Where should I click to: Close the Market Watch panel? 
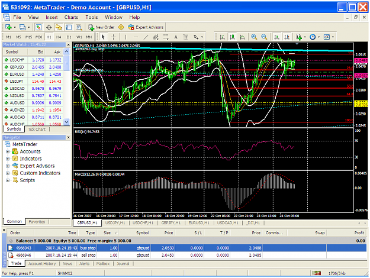(x=68, y=44)
